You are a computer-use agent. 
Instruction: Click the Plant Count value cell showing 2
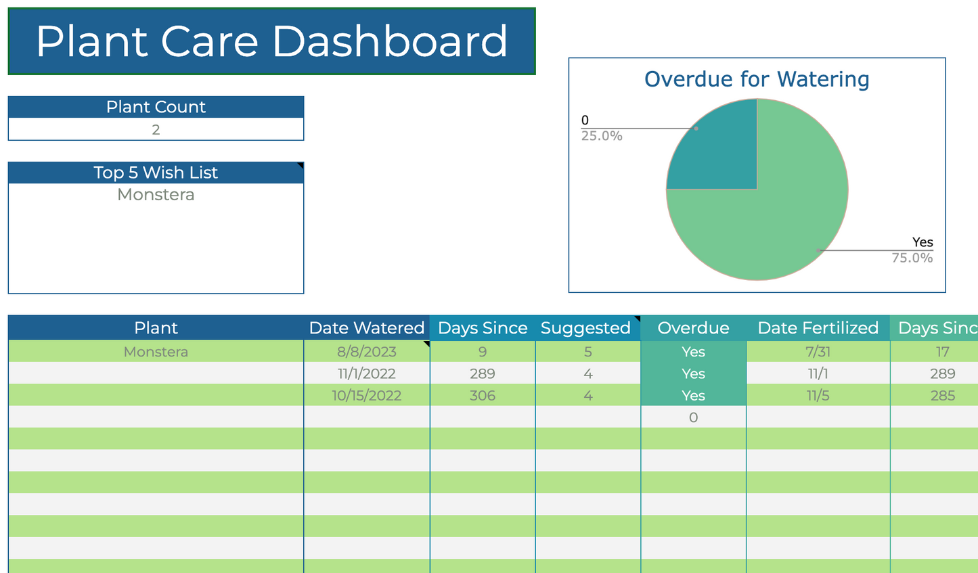tap(156, 129)
